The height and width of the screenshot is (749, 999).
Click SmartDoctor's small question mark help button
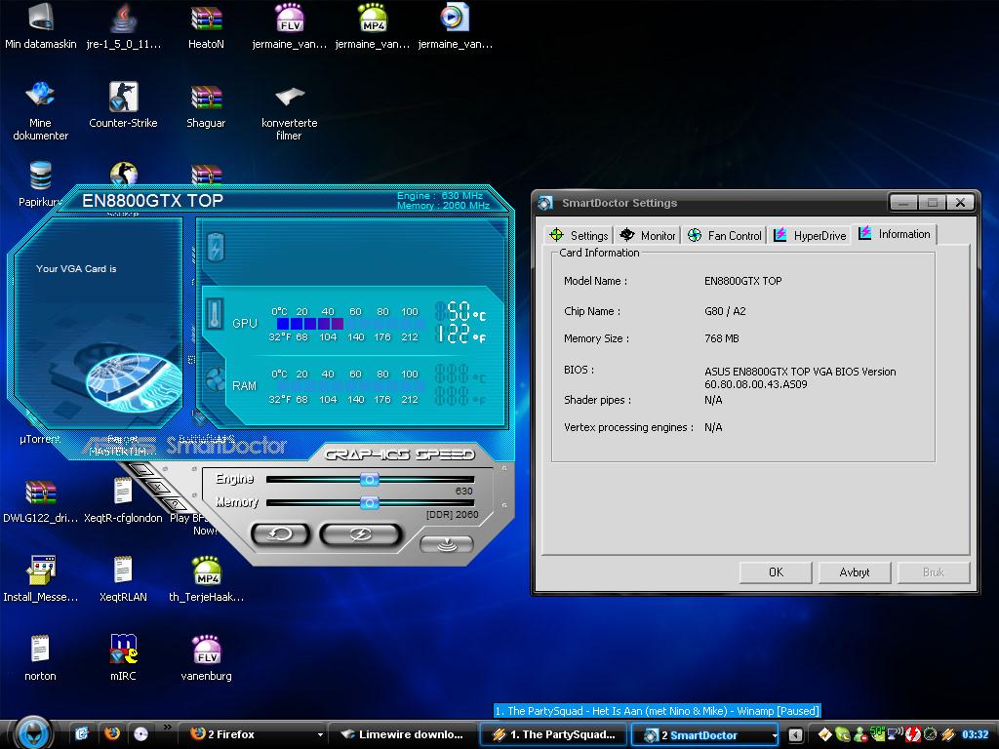tap(174, 504)
